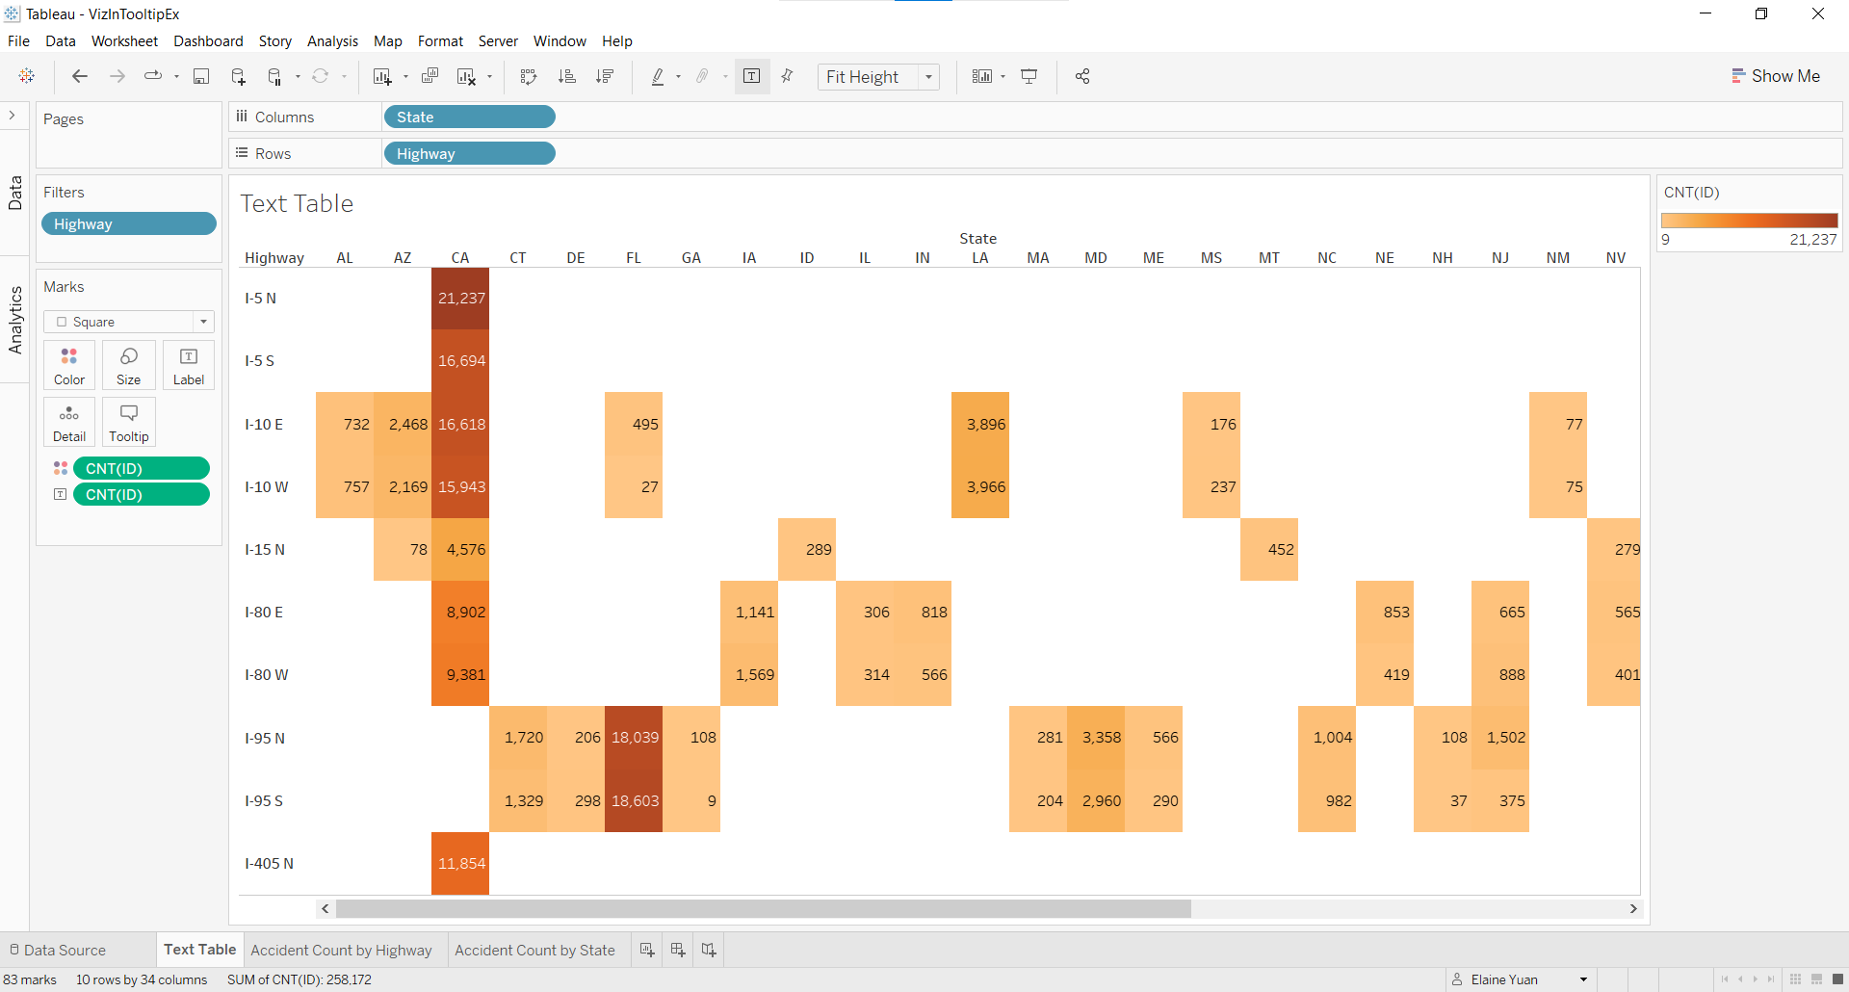
Task: Select the CNT(ID) label pill
Action: click(142, 494)
